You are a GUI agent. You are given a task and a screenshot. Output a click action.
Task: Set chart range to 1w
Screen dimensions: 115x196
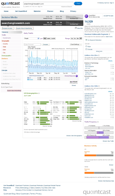72,38
